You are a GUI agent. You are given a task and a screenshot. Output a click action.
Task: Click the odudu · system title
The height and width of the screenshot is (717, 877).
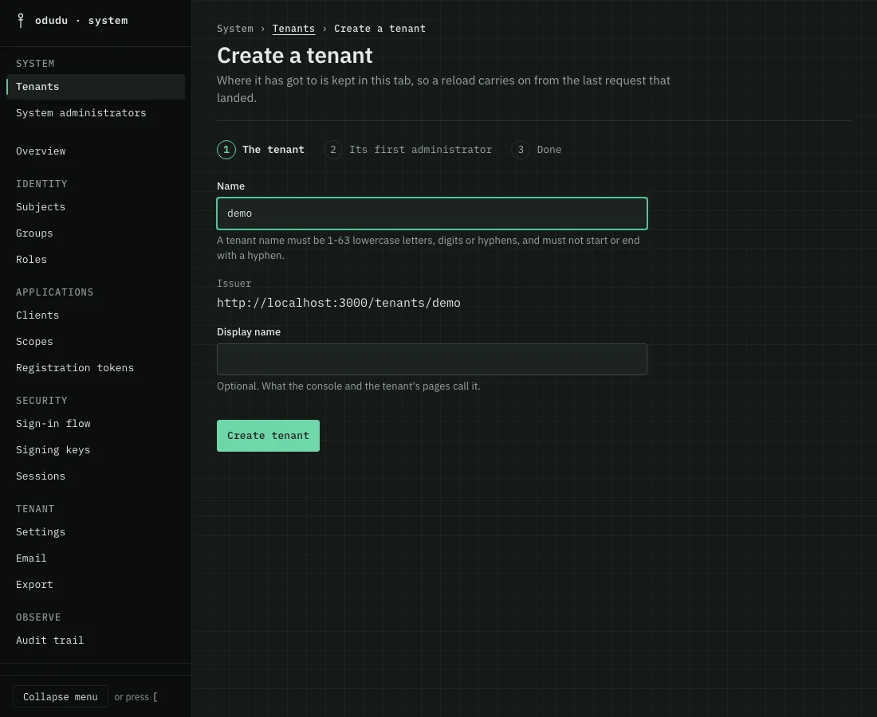pyautogui.click(x=81, y=21)
